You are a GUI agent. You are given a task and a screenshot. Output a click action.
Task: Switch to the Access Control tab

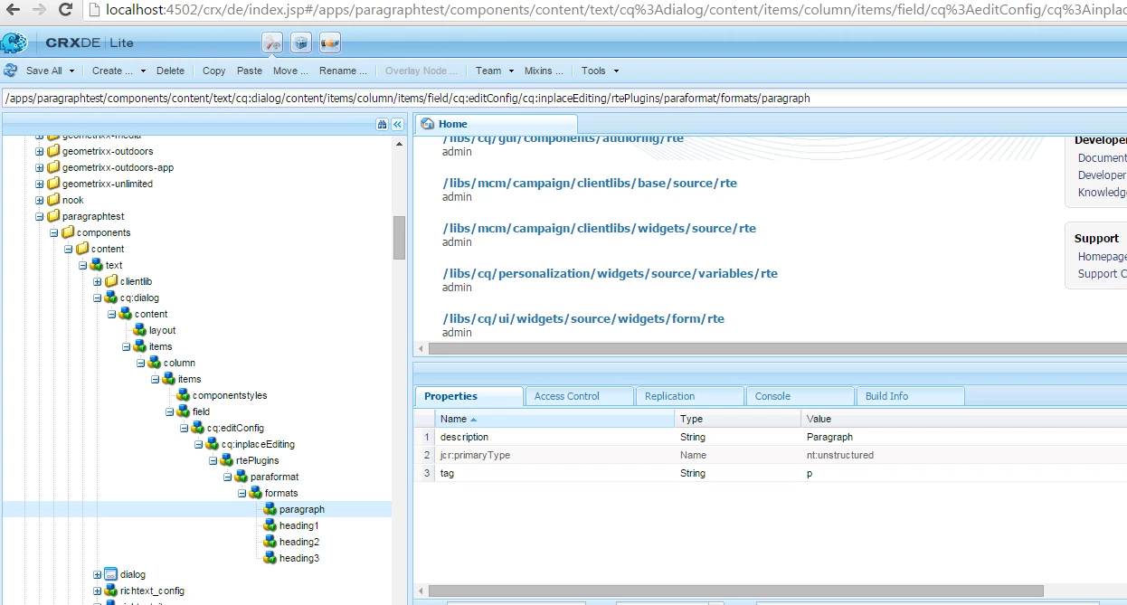[579, 396]
